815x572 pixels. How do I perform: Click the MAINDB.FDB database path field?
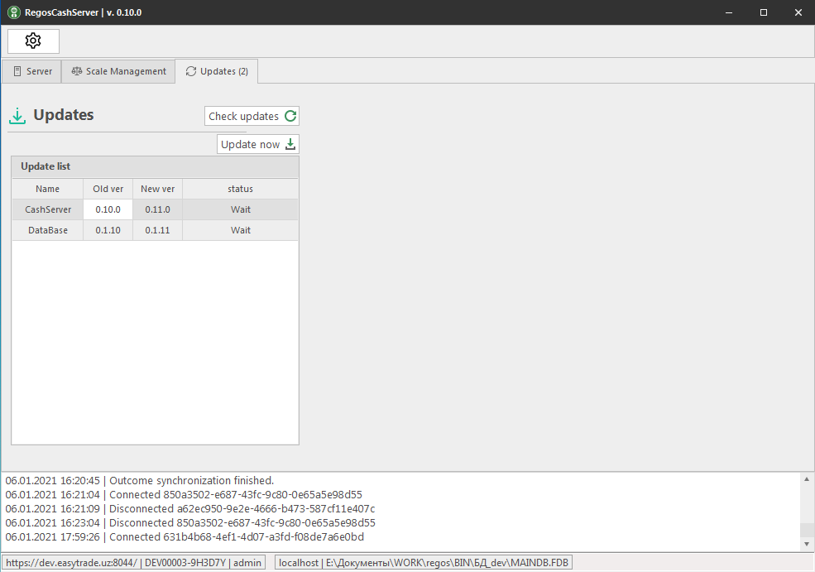424,563
